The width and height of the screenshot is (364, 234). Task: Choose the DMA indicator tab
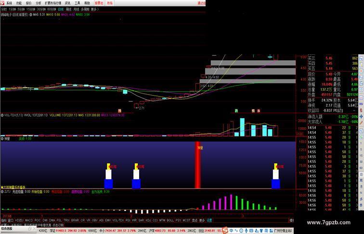[52, 221]
